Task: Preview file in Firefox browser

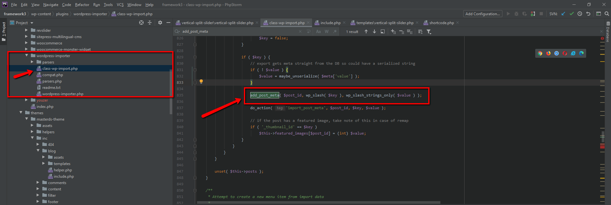Action: (548, 53)
